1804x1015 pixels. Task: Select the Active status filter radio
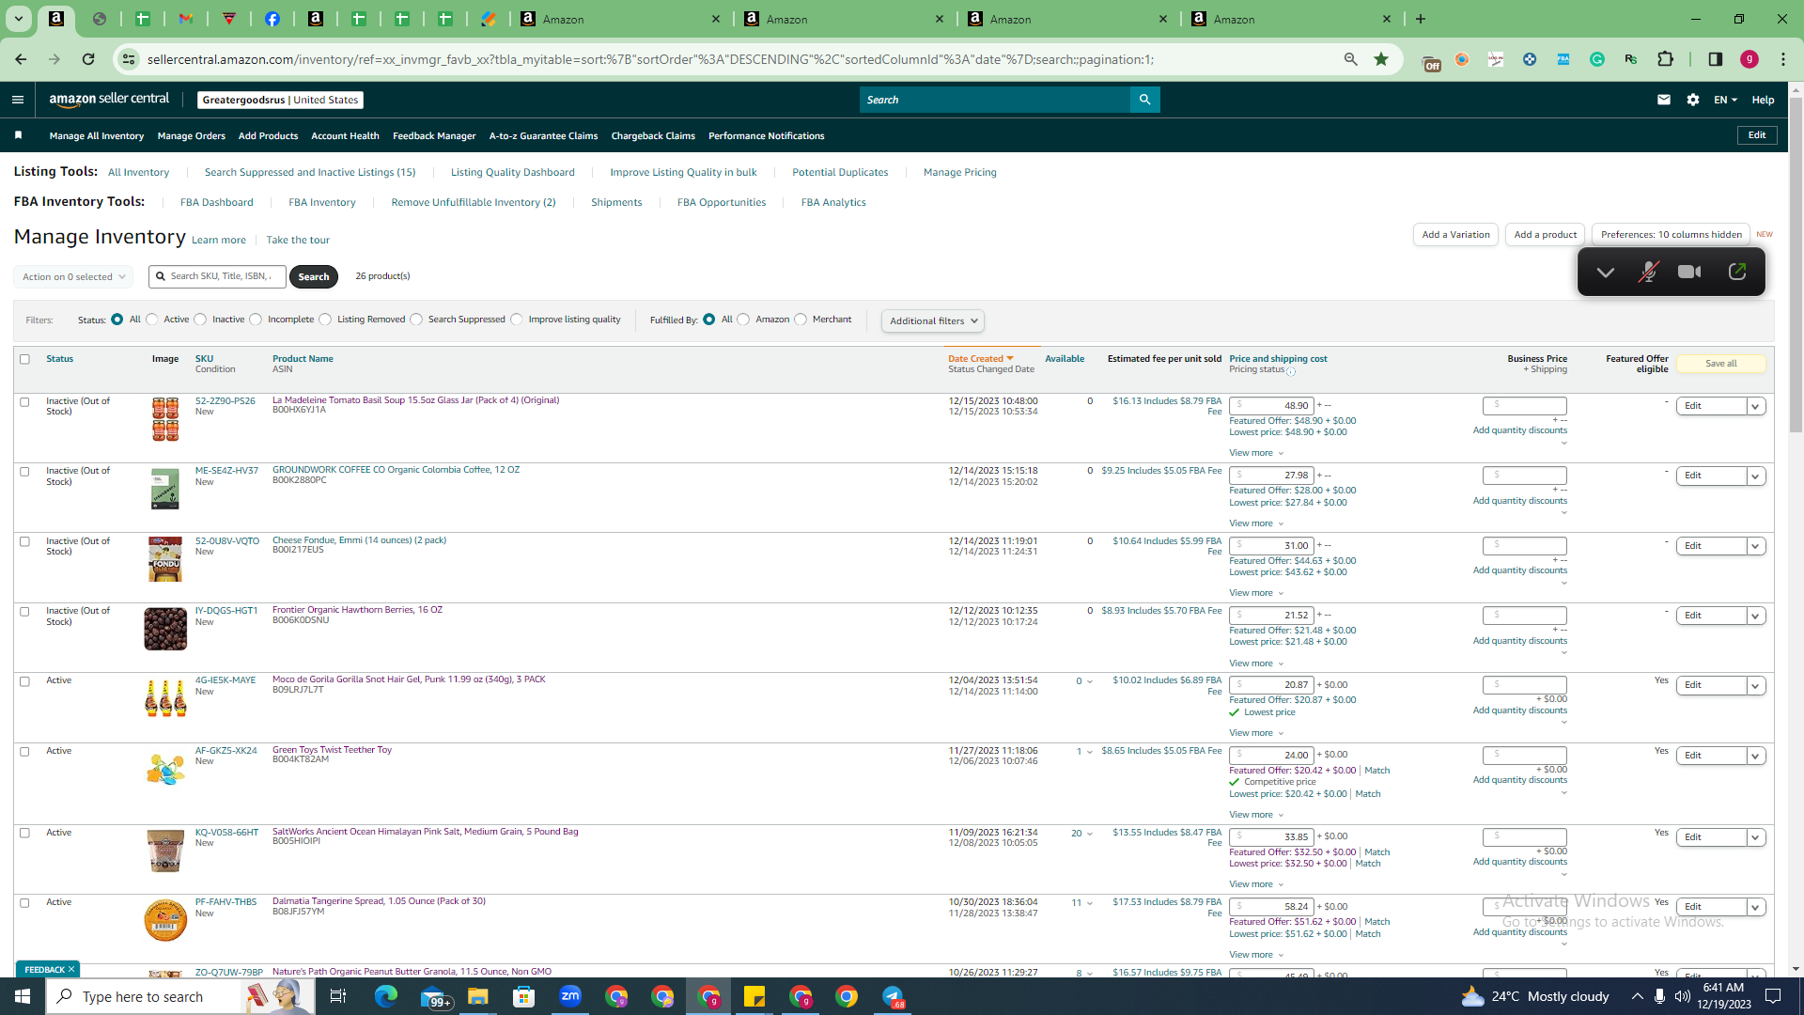point(152,320)
